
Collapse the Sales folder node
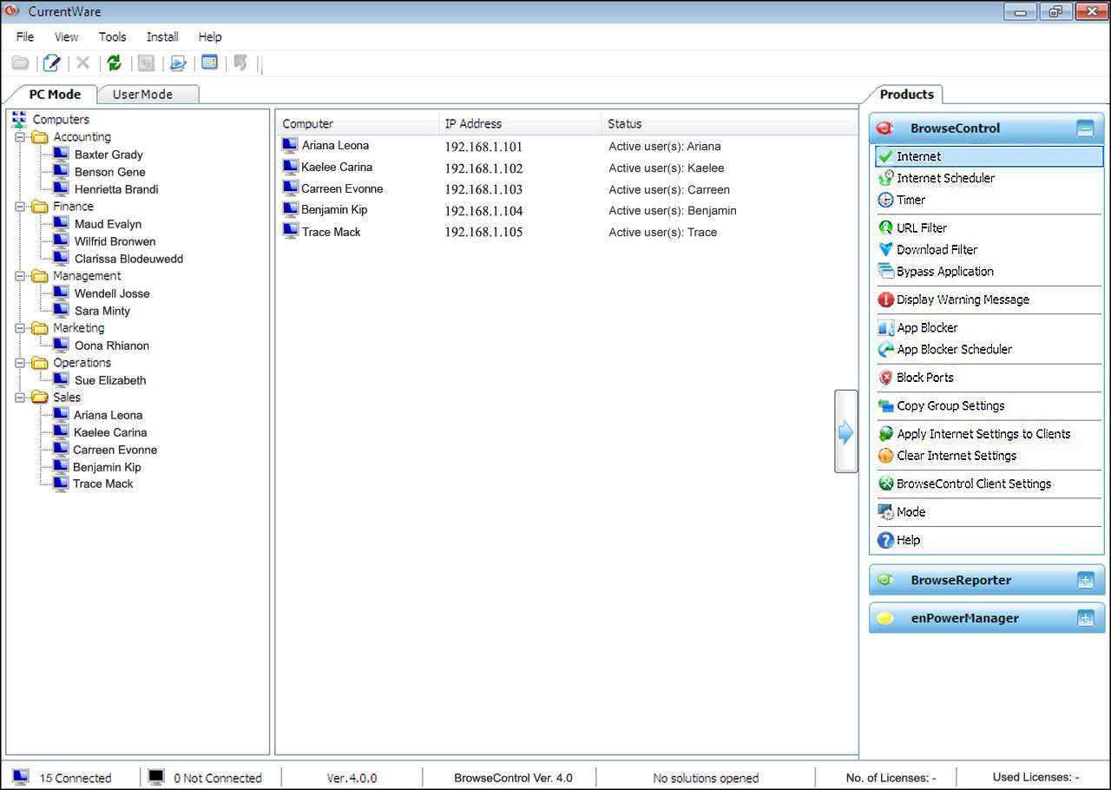tap(20, 398)
